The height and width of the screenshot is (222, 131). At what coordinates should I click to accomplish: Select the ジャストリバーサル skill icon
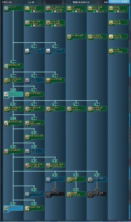click(x=111, y=51)
